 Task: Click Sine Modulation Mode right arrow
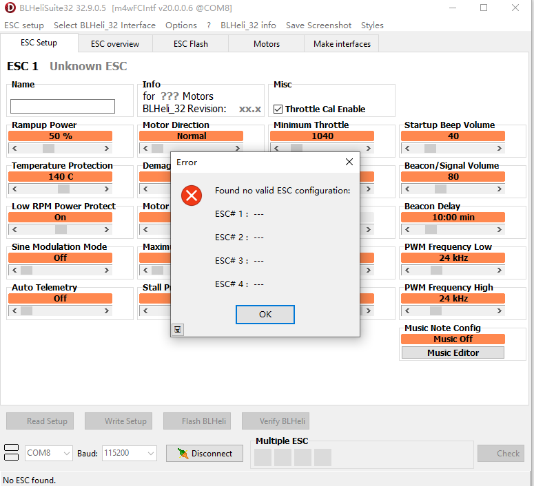click(107, 270)
